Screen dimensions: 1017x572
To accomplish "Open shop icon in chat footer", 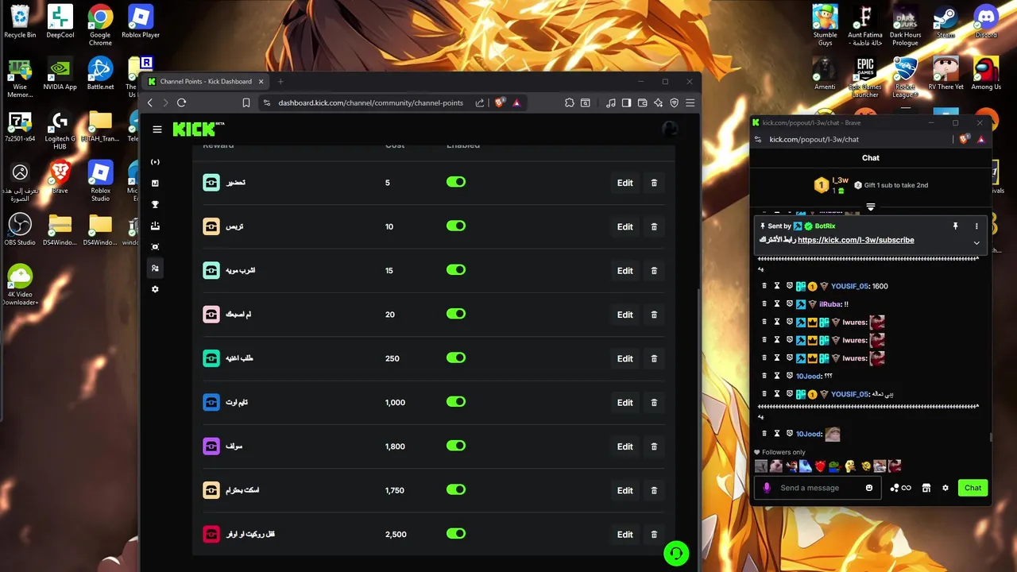I will [x=926, y=488].
